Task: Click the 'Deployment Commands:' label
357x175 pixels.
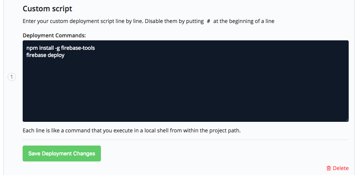Action: point(54,35)
